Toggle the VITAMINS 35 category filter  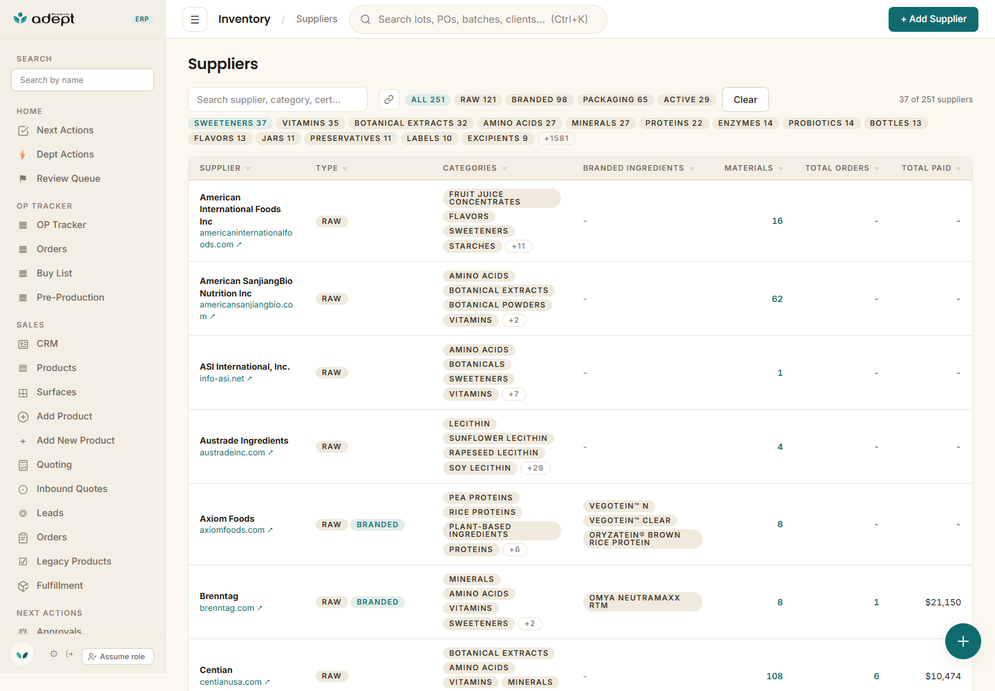(310, 123)
